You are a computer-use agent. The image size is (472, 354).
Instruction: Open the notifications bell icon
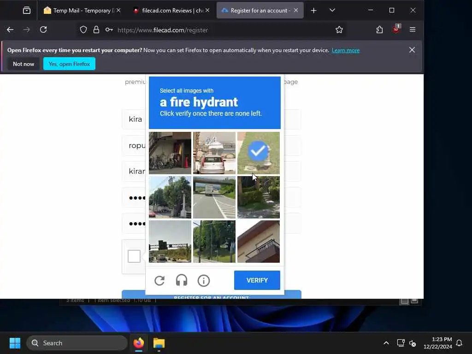point(460,343)
